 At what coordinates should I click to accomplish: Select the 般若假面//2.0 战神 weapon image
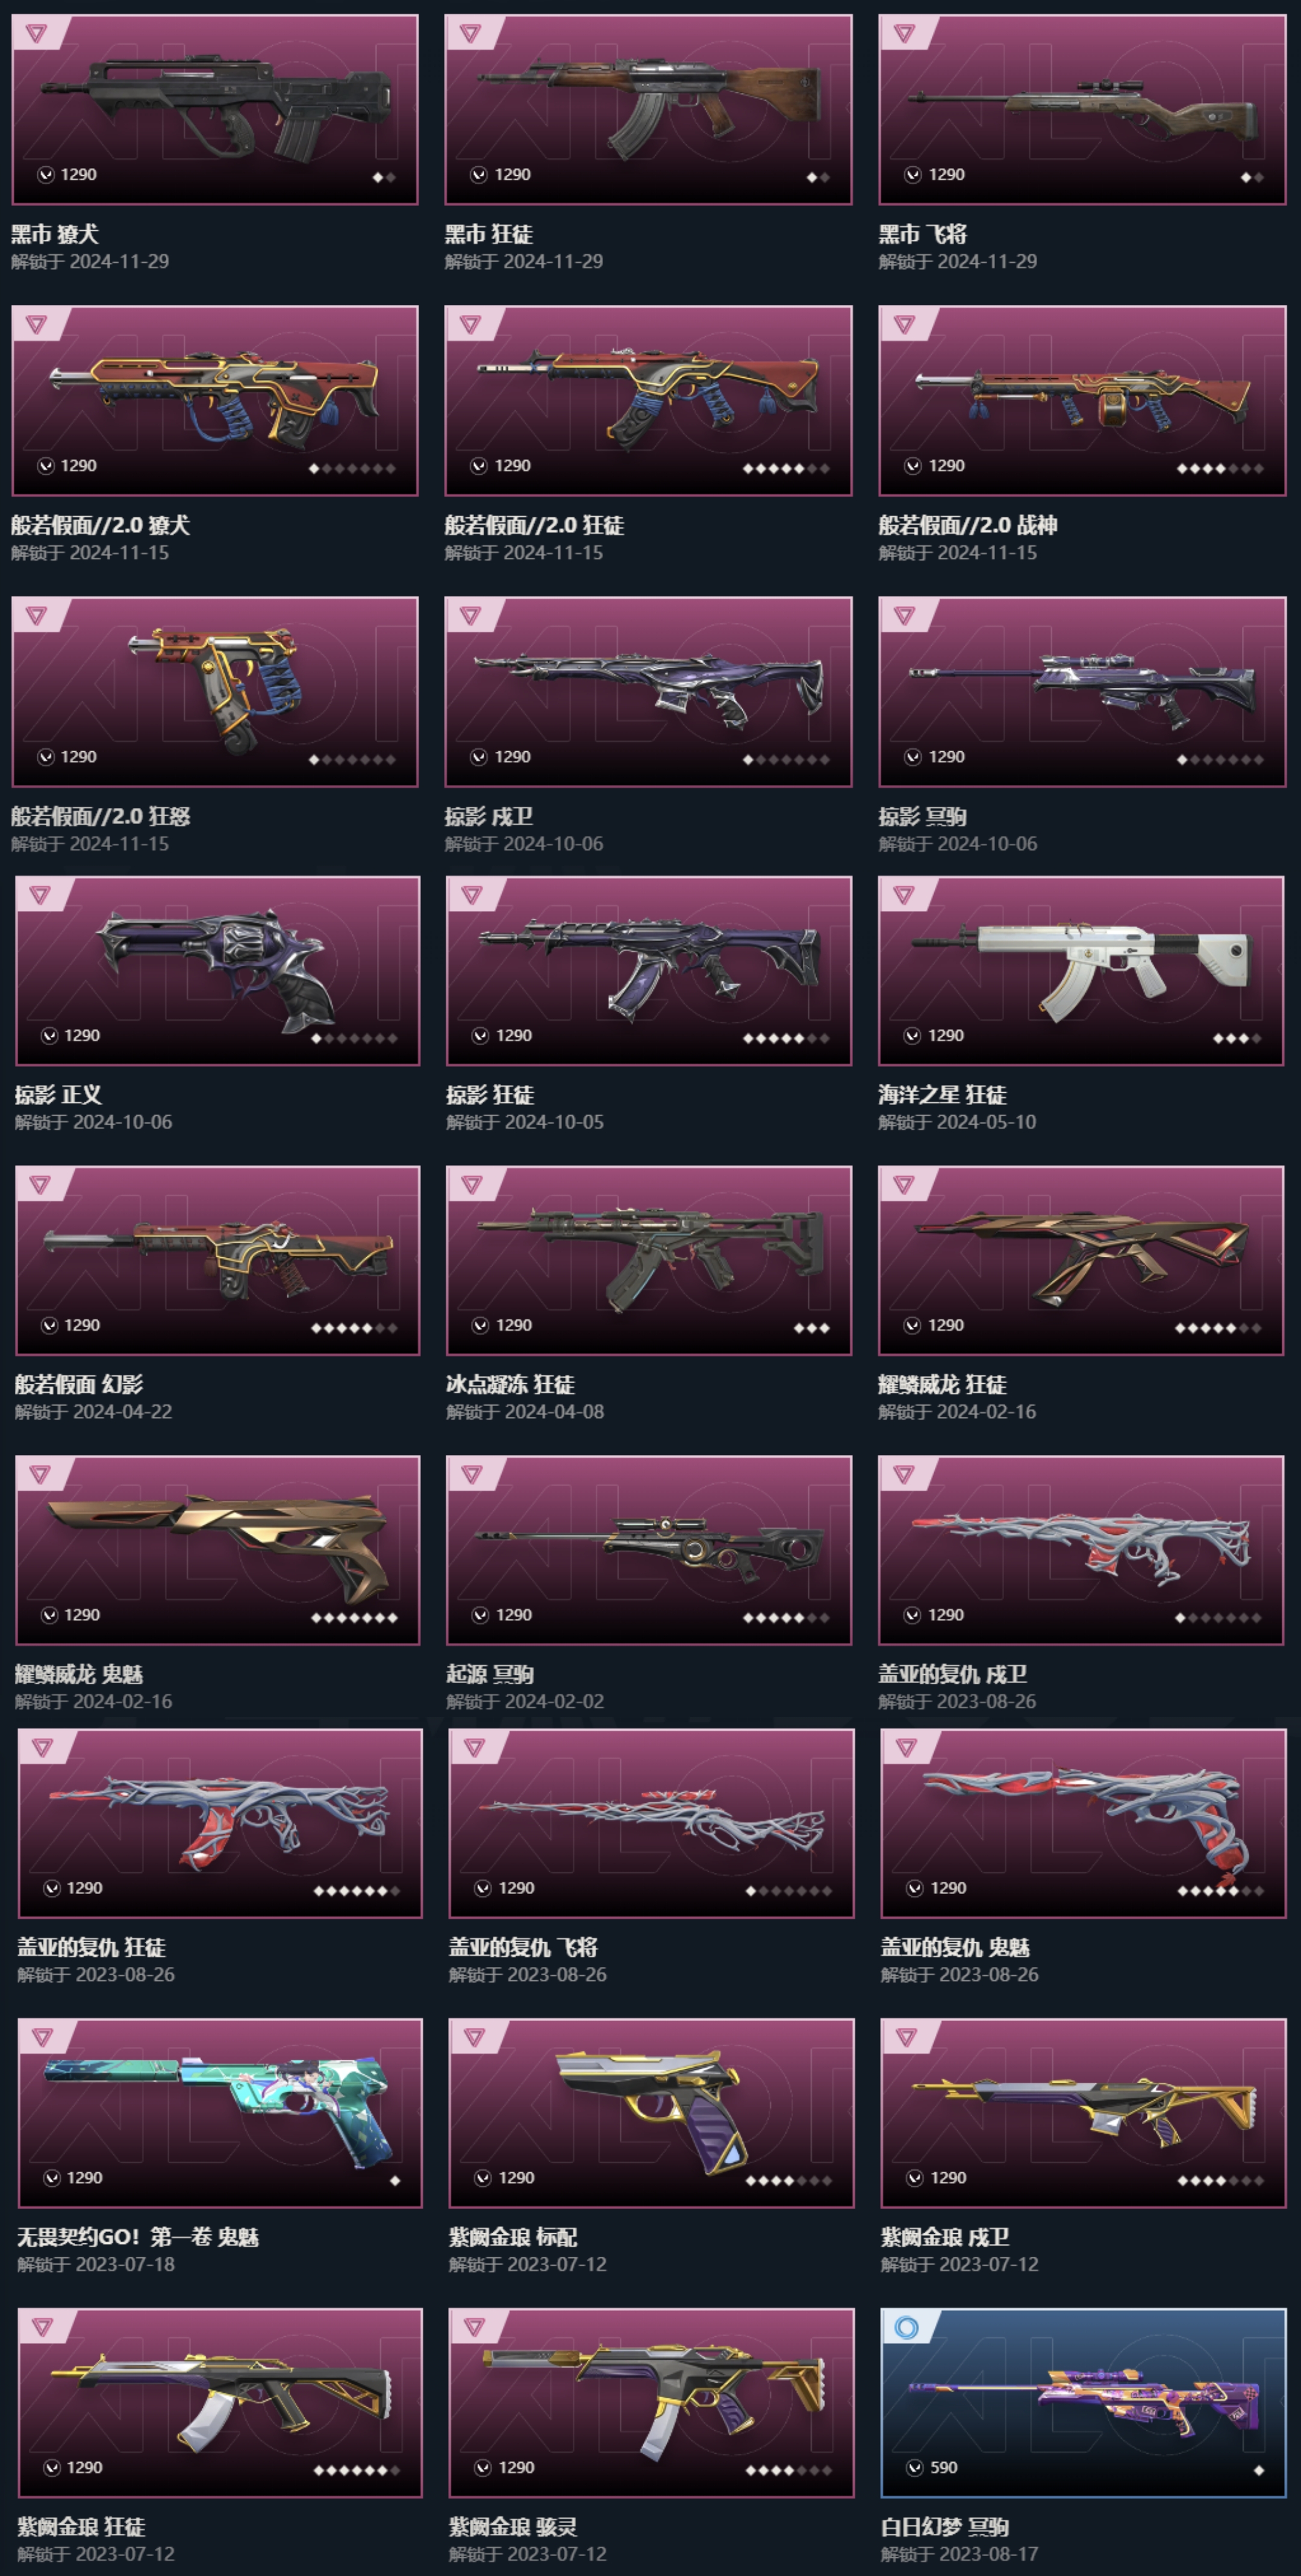tap(1082, 400)
